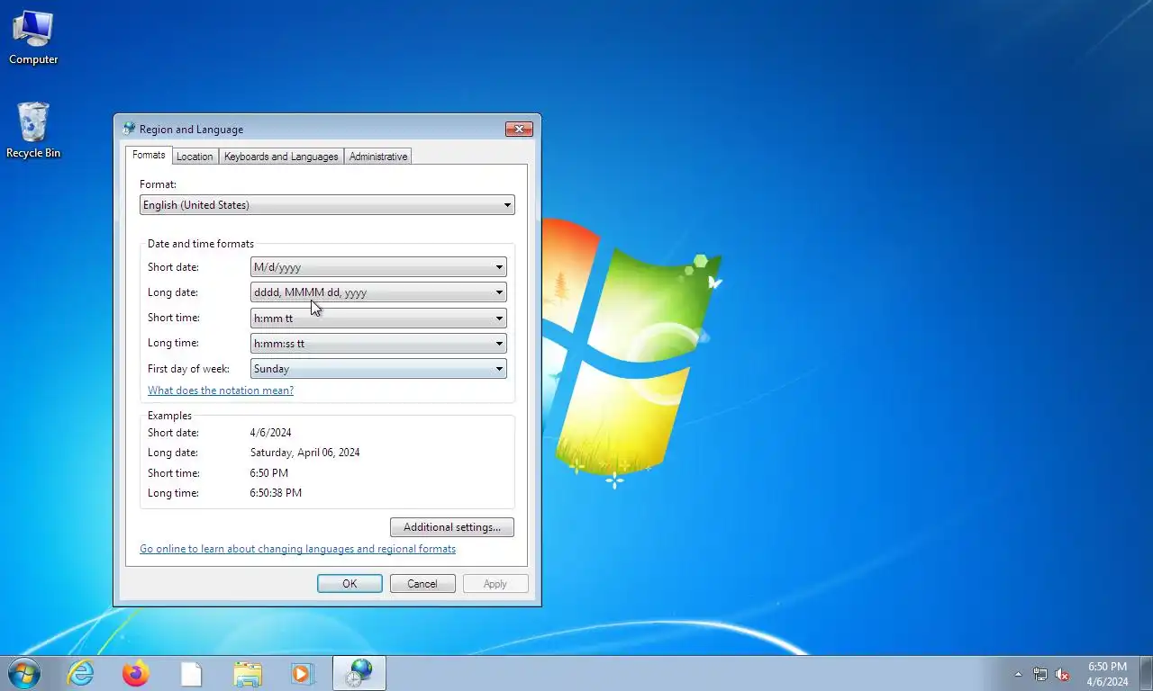This screenshot has width=1153, height=691.
Task: Open the Administrative tab
Action: point(378,157)
